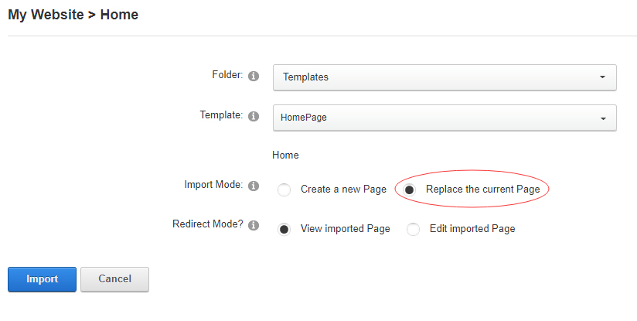Show help info for Redirect Mode
This screenshot has width=637, height=321.
tap(254, 226)
